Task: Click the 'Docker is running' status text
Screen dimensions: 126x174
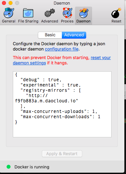Action: tap(32, 167)
